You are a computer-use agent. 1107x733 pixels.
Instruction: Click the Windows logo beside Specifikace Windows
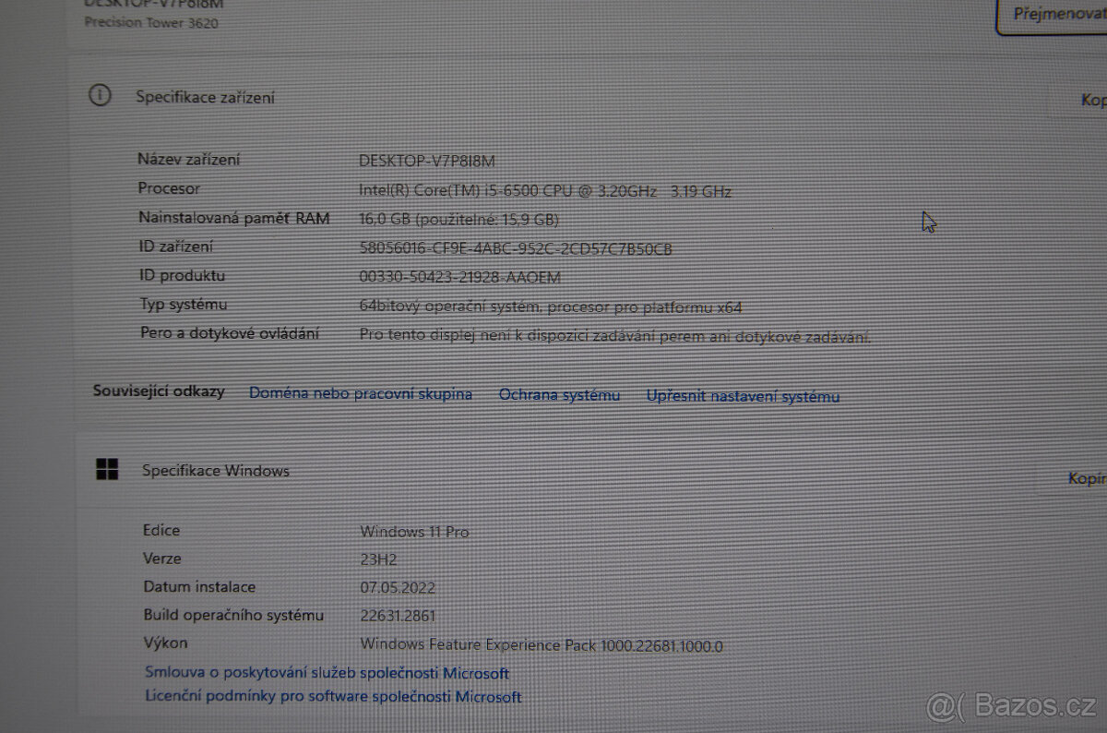pyautogui.click(x=108, y=469)
